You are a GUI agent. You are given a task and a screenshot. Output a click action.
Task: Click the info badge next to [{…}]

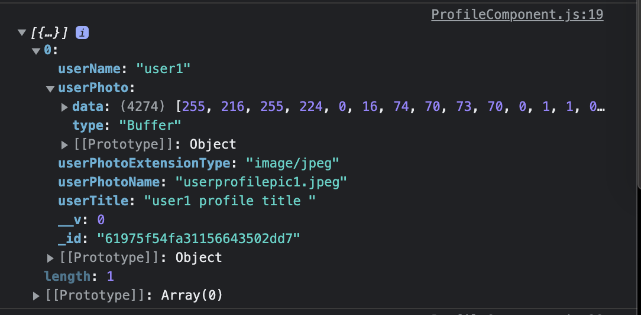click(x=82, y=33)
